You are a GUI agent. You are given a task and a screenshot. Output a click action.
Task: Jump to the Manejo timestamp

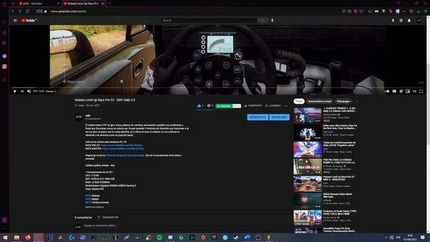88,196
